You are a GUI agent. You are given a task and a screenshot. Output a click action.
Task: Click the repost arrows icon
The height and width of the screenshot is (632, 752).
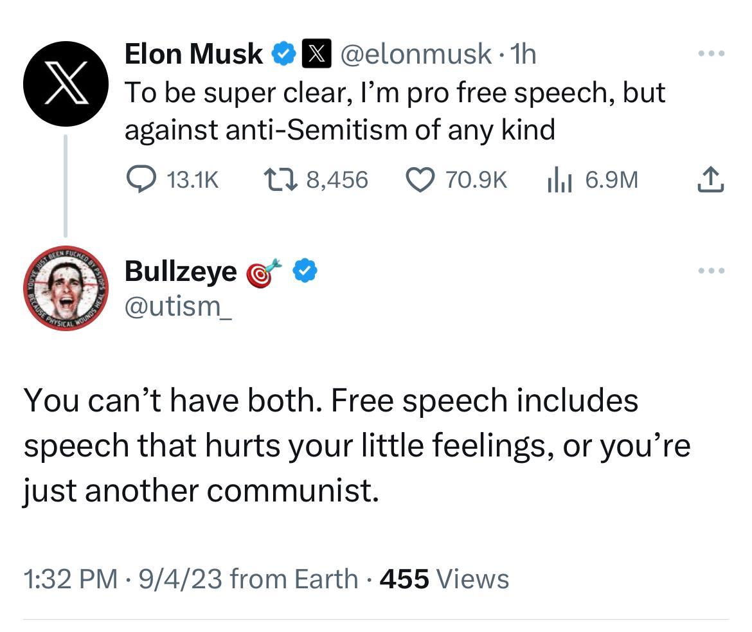[279, 180]
